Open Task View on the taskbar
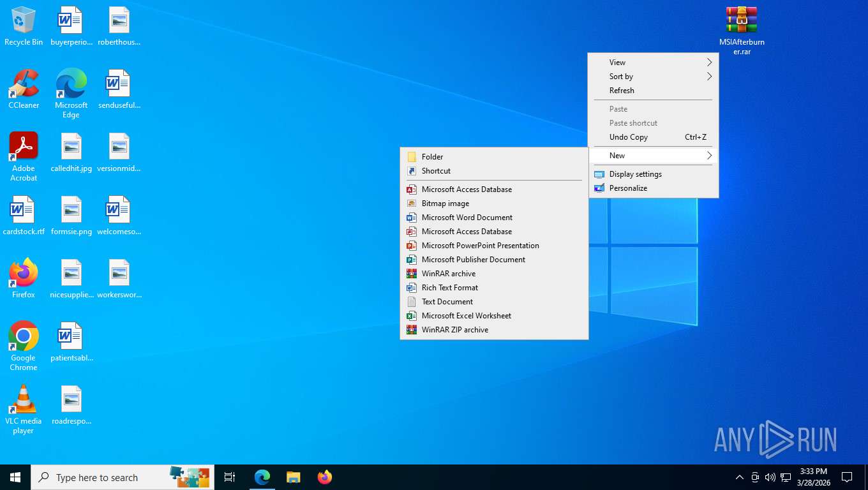This screenshot has width=868, height=490. pos(230,477)
